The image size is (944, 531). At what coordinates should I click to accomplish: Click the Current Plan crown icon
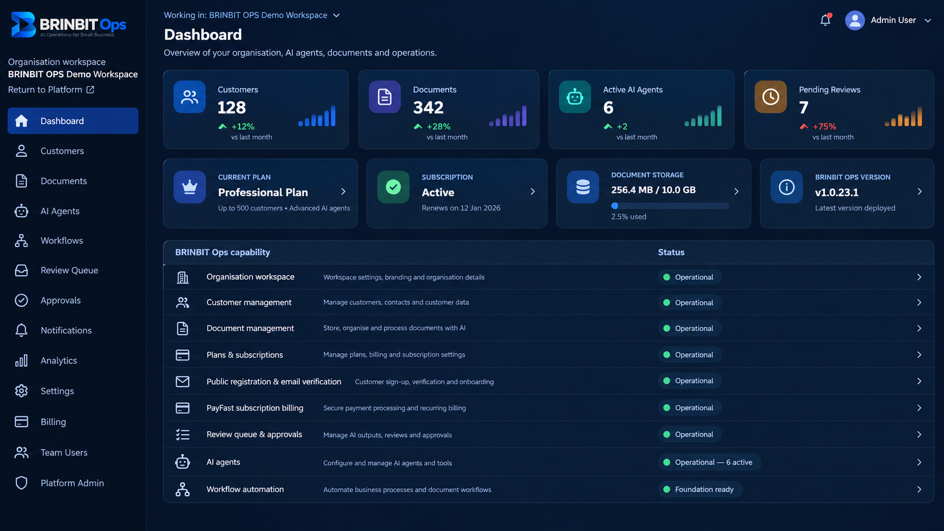(190, 187)
